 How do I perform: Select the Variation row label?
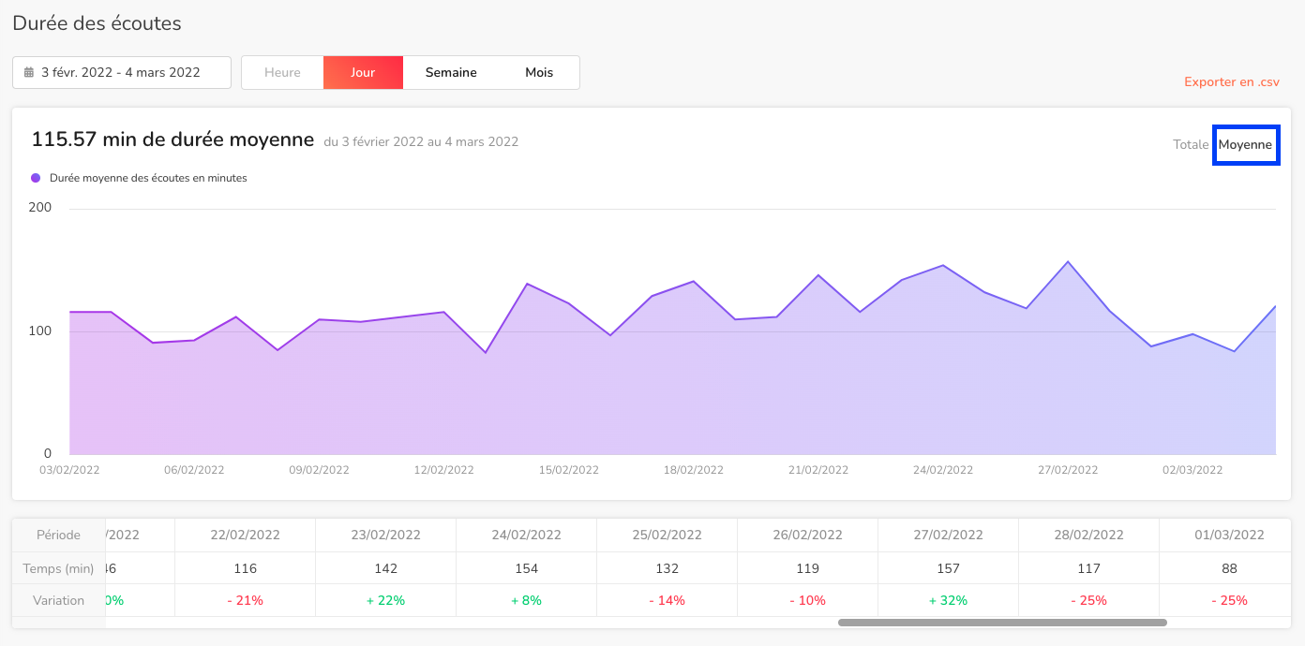(59, 600)
